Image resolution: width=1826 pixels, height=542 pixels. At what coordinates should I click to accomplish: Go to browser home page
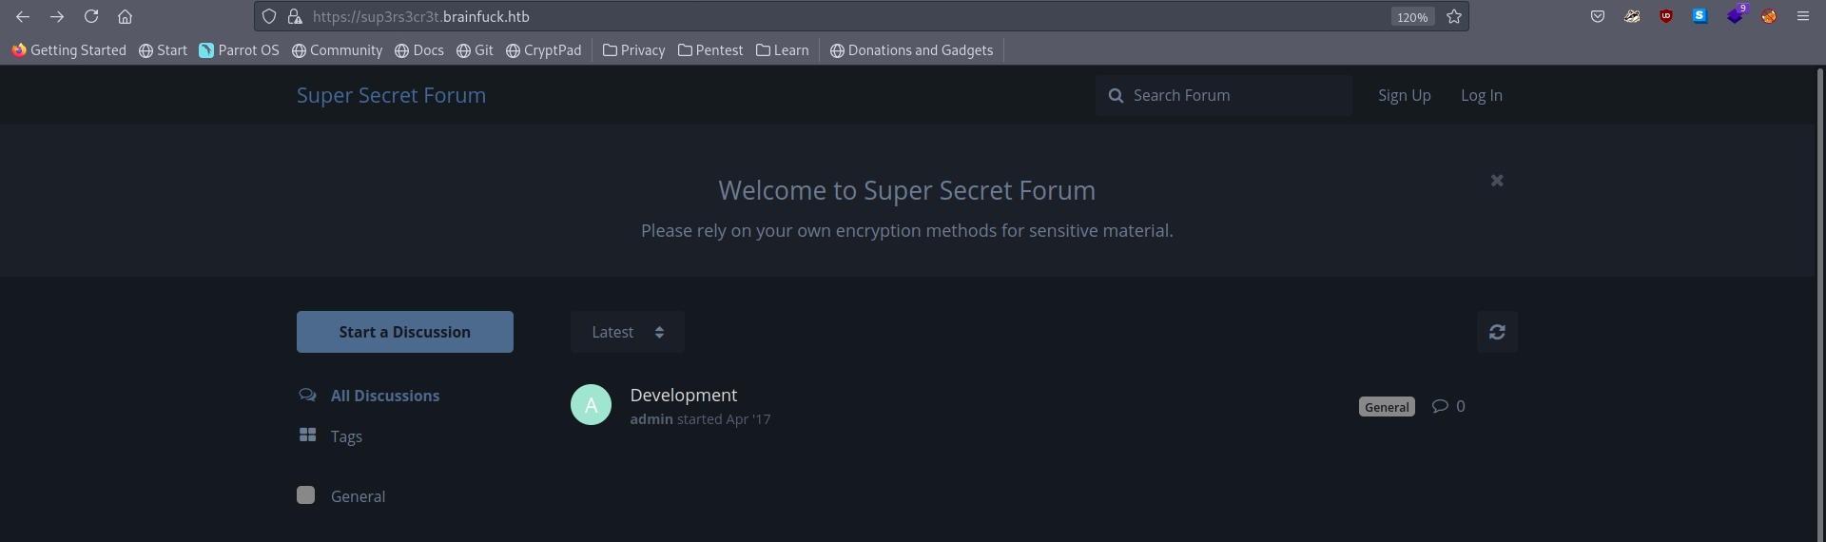(125, 16)
